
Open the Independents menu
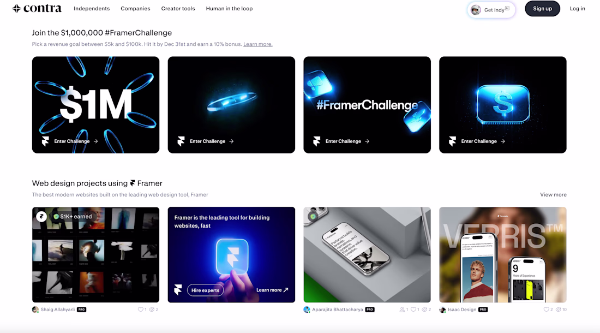tap(92, 8)
